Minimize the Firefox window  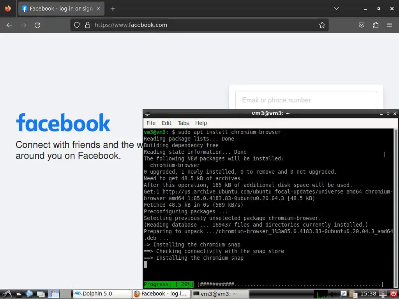point(365,9)
